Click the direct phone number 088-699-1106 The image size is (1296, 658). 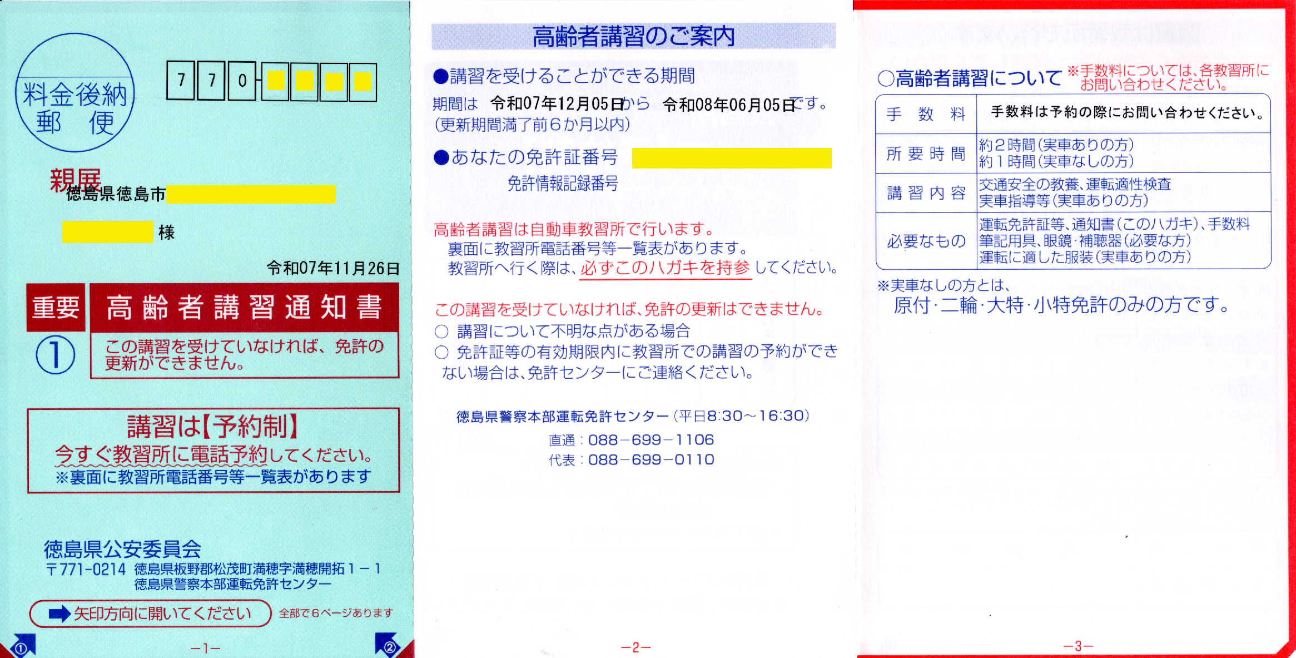click(651, 440)
